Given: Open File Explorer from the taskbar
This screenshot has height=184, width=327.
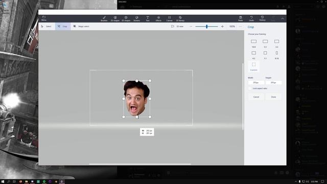Looking at the screenshot, I should 26,182.
